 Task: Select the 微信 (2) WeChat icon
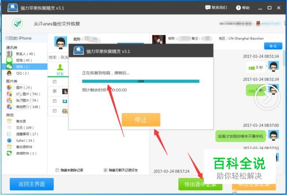coord(9,67)
